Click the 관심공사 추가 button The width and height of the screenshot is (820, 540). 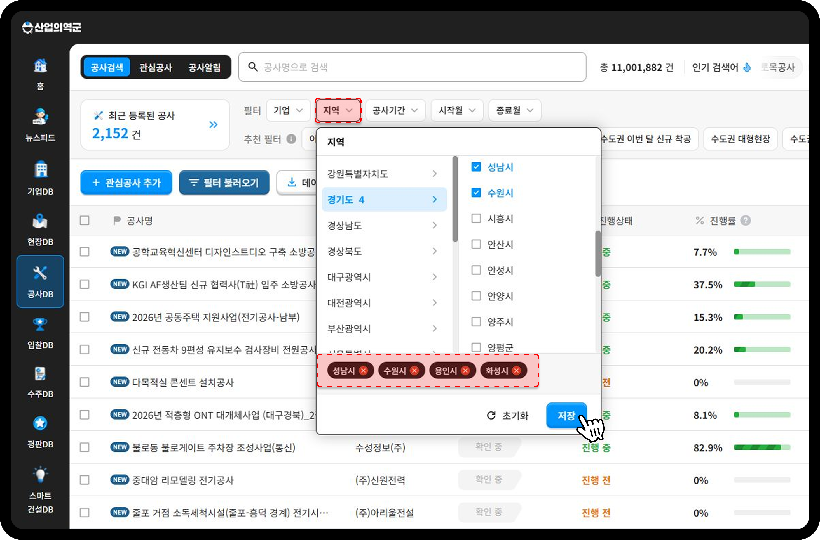pyautogui.click(x=126, y=182)
